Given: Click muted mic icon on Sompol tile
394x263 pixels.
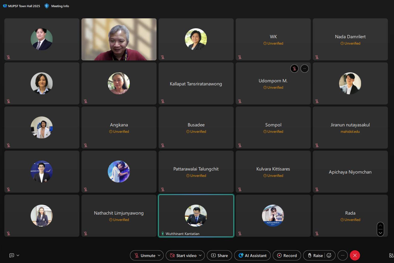Looking at the screenshot, I should (240, 145).
